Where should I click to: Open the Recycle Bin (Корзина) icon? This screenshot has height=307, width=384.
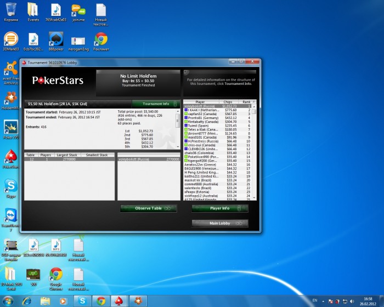point(11,10)
